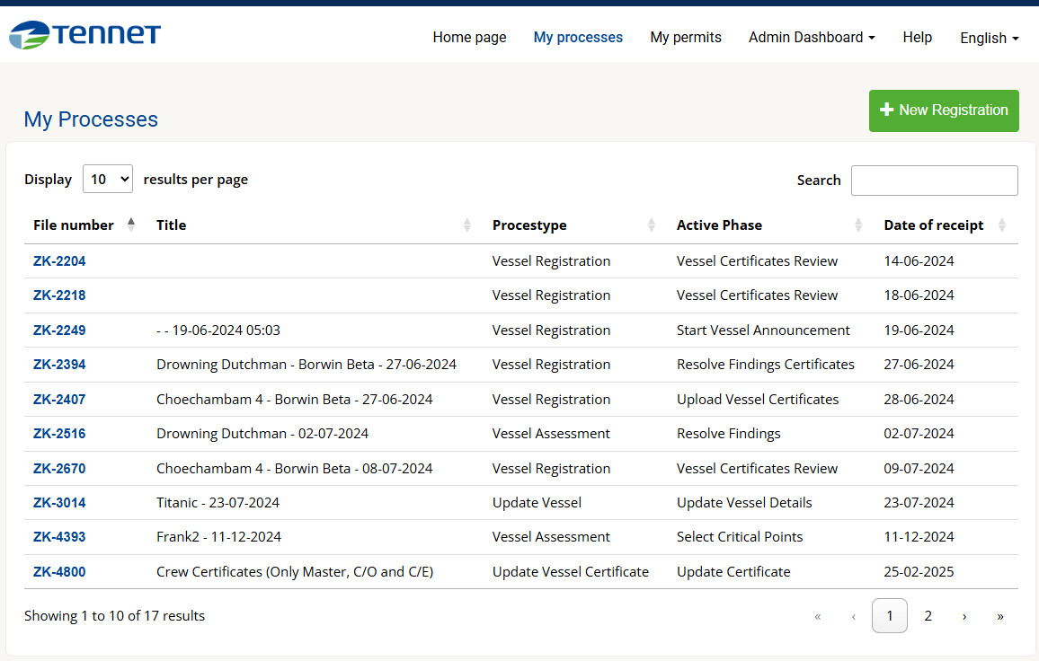Open file ZK-3014 Titanic link
This screenshot has width=1039, height=661.
point(59,503)
